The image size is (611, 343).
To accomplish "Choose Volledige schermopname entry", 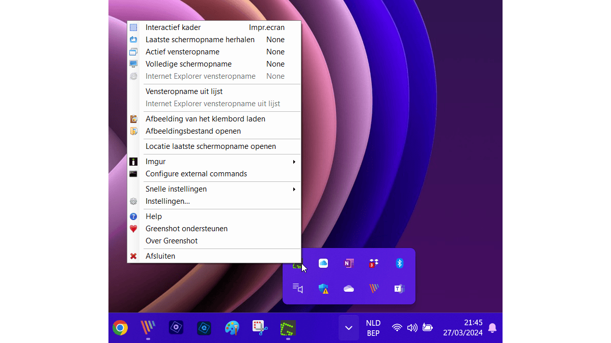I will click(214, 64).
